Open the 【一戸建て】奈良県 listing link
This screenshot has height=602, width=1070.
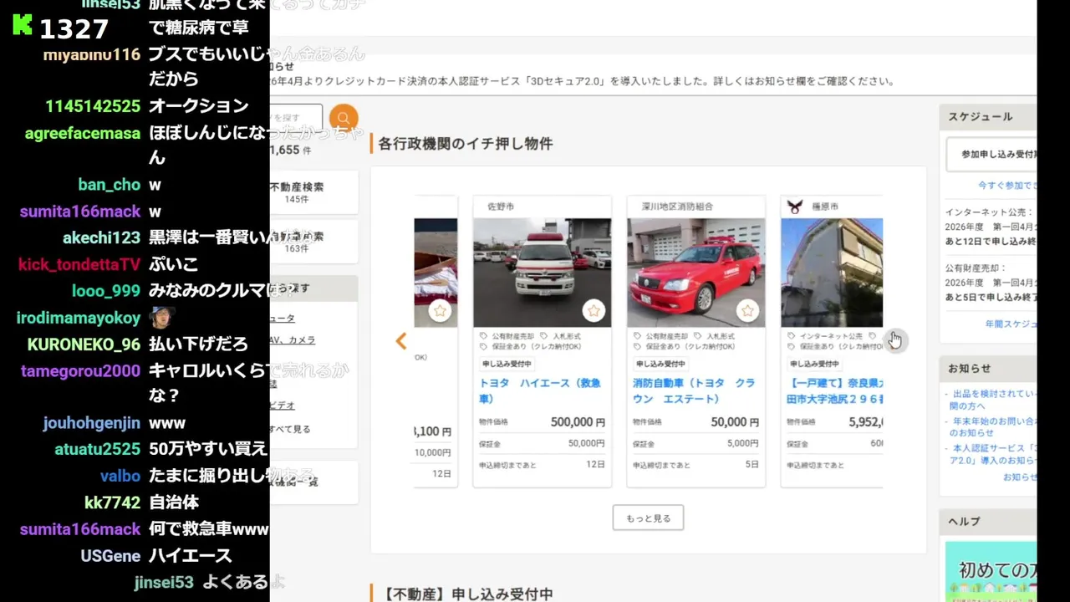(x=834, y=390)
